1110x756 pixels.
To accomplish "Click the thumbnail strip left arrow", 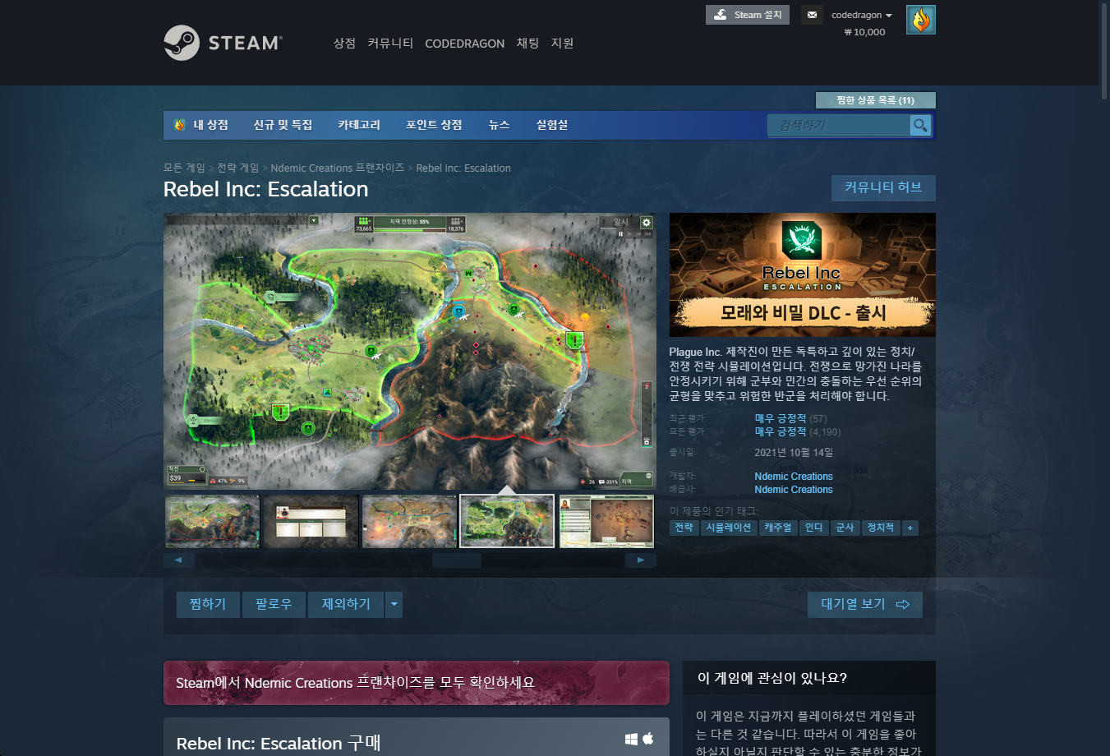I will point(179,560).
